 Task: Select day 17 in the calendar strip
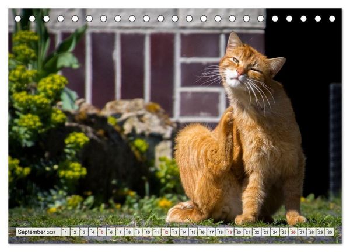coord(211,232)
